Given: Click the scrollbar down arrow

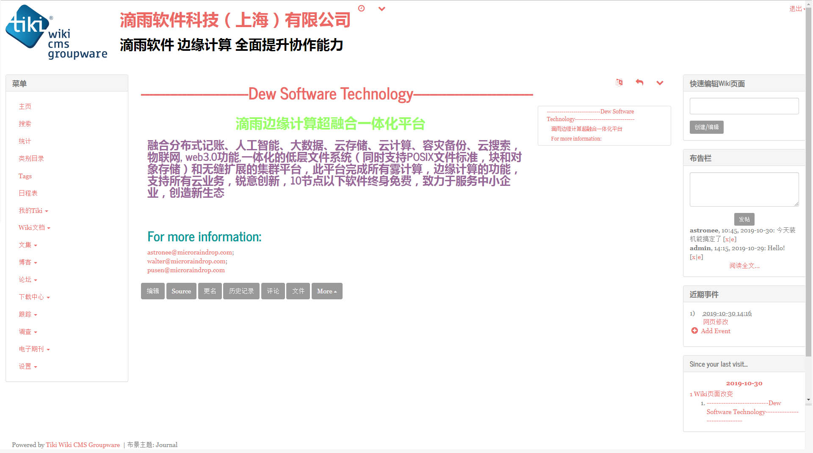Looking at the screenshot, I should (x=809, y=400).
